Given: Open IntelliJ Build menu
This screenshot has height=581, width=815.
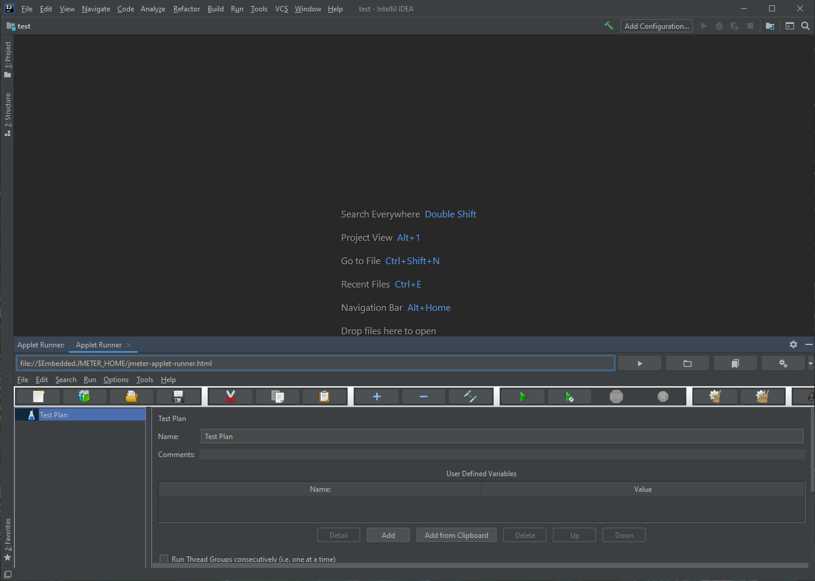Looking at the screenshot, I should pos(215,9).
